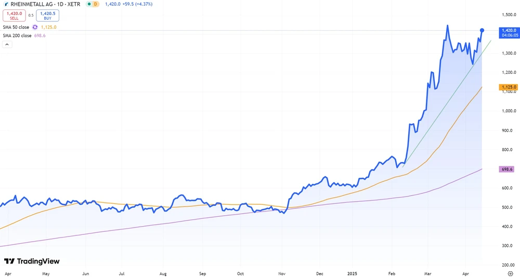Click the 1,500.0 price scale label
520x277 pixels.
509,15
